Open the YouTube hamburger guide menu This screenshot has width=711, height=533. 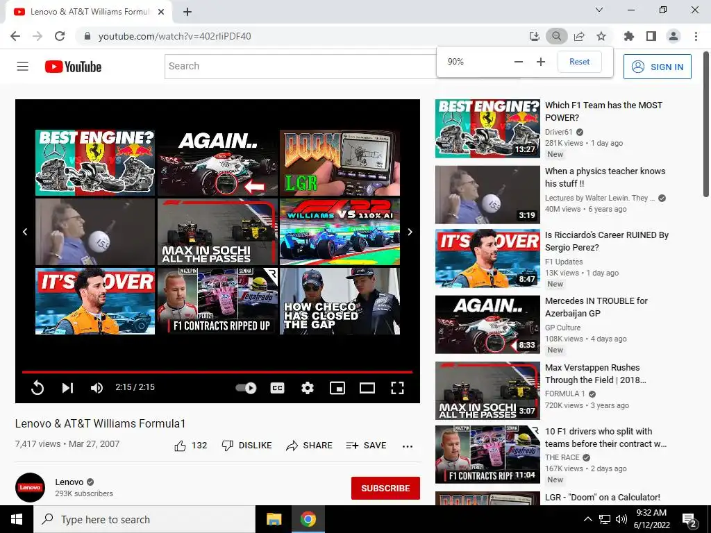[x=23, y=67]
